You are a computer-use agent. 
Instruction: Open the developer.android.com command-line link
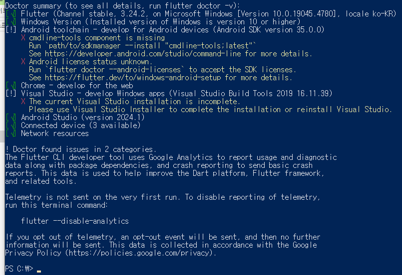[x=144, y=54]
